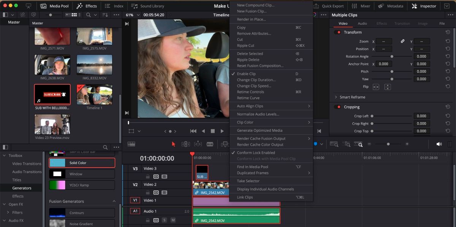Solo the Audio 1 track
This screenshot has width=456, height=227.
(164, 220)
